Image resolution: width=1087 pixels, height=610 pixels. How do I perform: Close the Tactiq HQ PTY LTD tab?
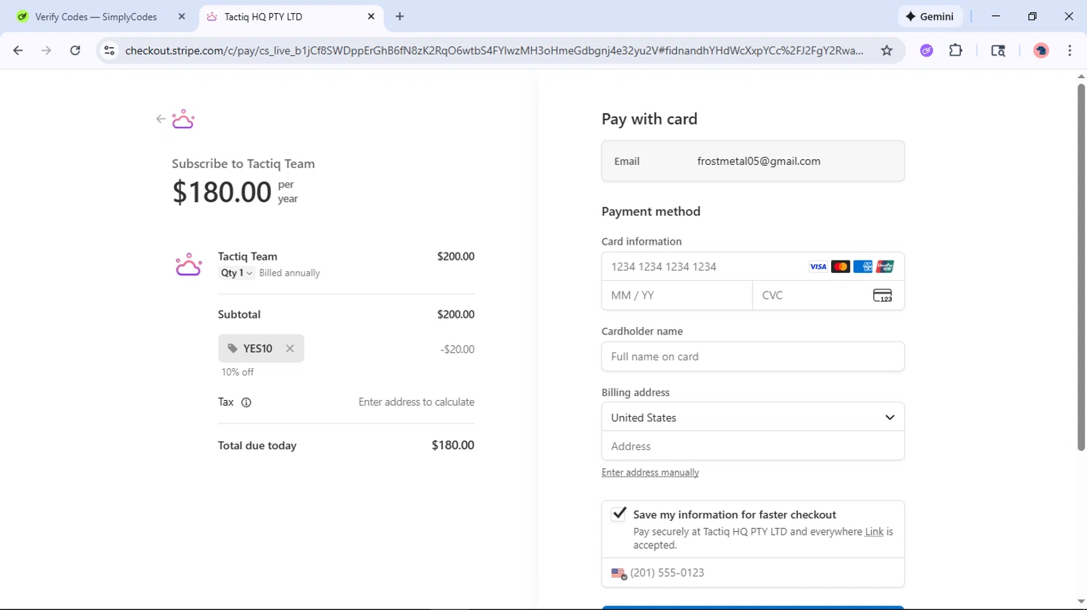[371, 17]
